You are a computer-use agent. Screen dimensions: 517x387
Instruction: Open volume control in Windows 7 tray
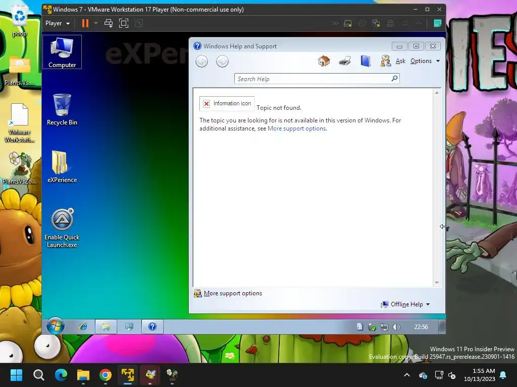point(396,327)
